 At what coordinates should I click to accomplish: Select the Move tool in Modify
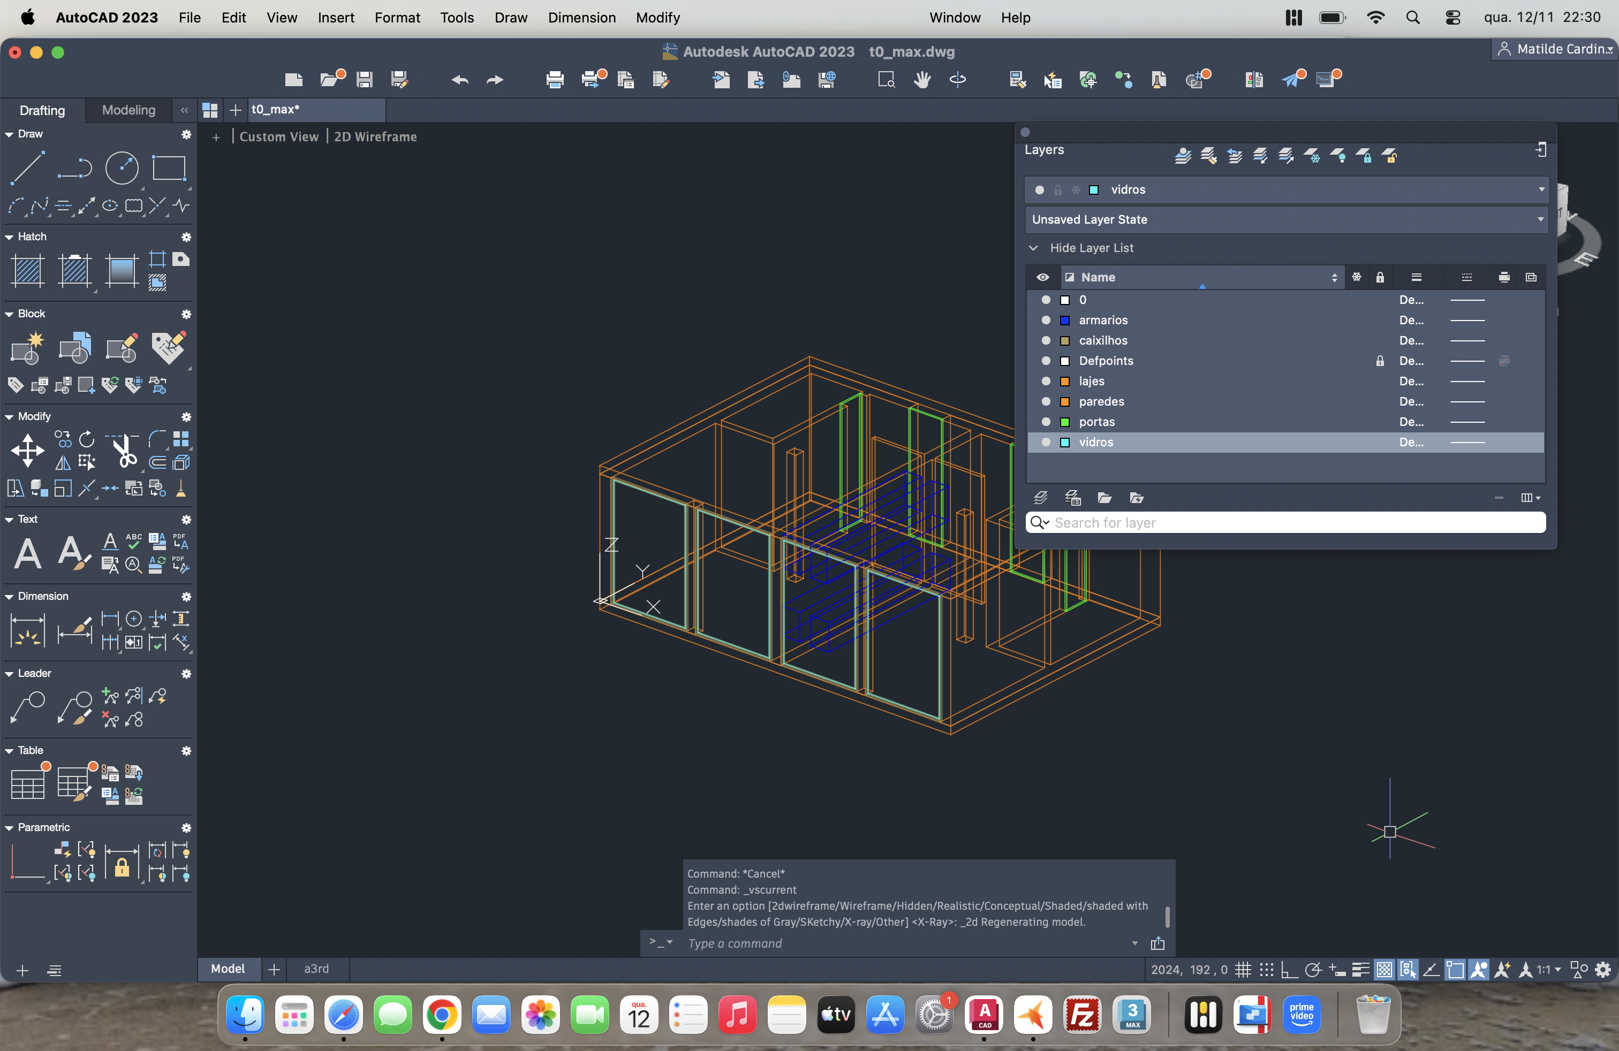[27, 451]
